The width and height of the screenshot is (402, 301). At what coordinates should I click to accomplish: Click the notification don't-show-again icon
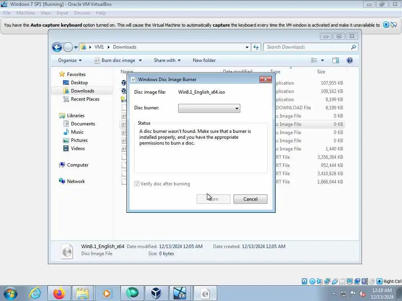(394, 25)
